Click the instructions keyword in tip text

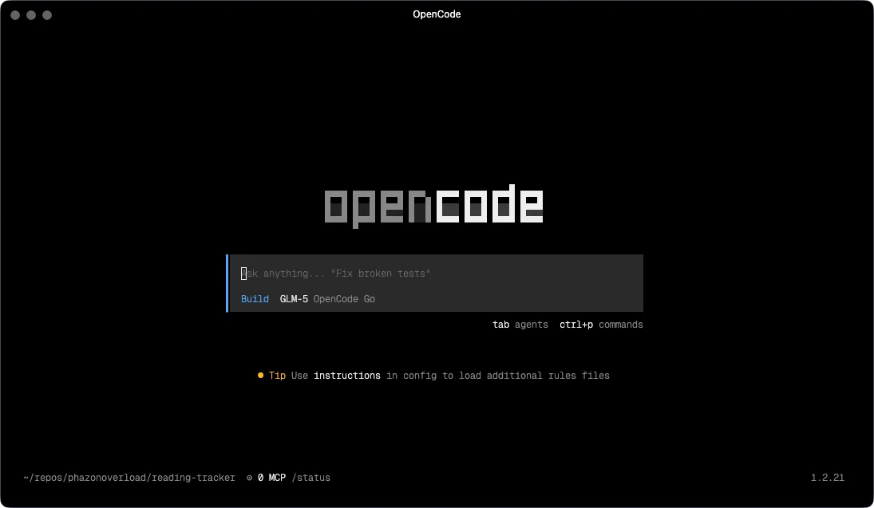347,375
